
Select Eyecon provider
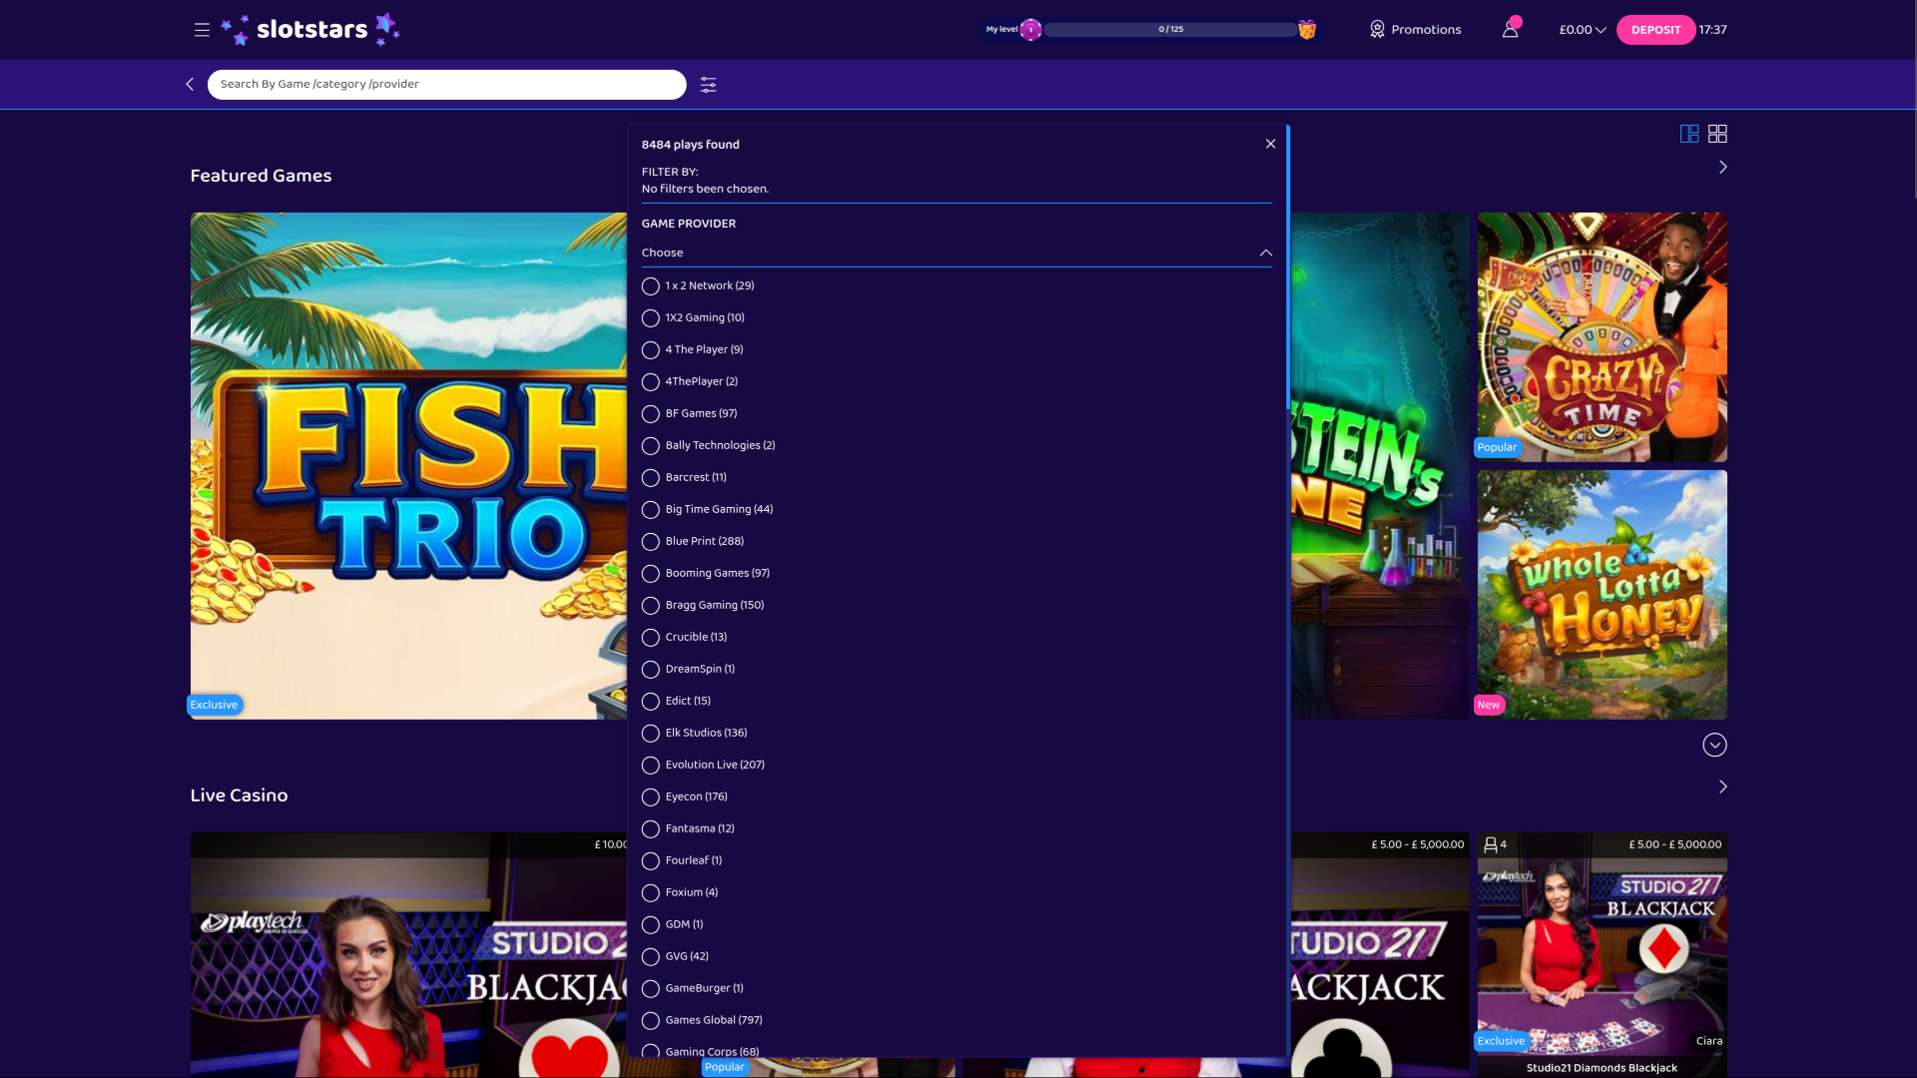tap(685, 798)
